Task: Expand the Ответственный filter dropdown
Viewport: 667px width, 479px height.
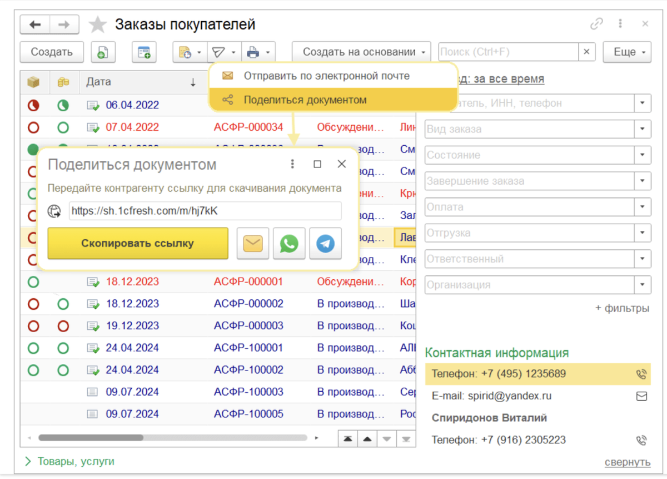Action: [643, 259]
